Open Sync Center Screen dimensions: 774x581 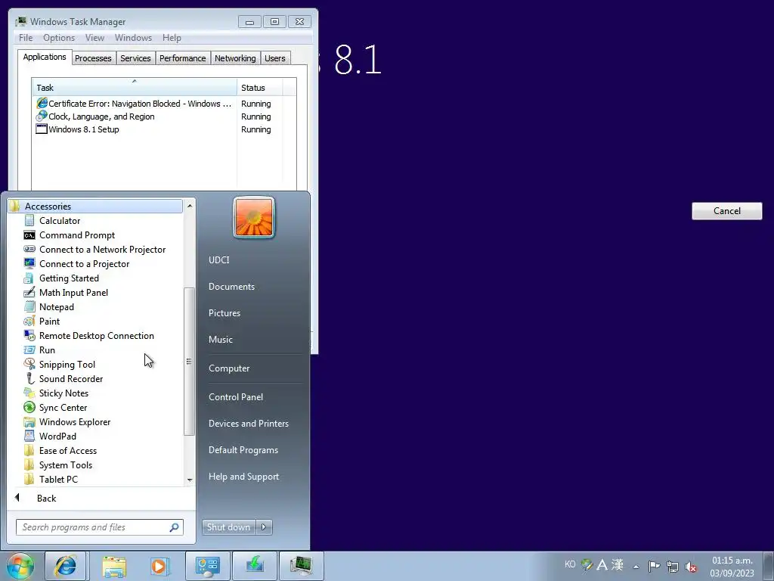[x=63, y=407]
